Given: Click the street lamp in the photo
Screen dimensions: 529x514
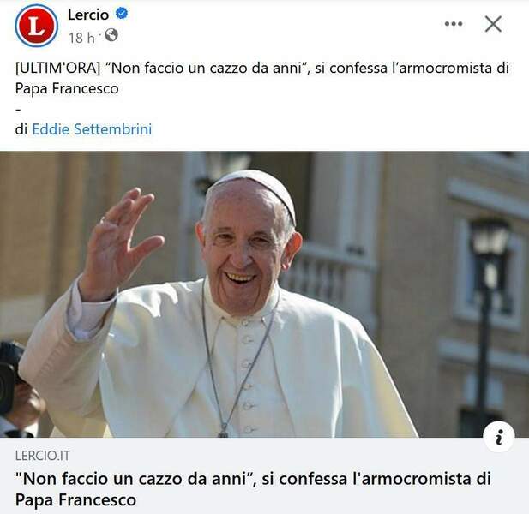Looking at the screenshot, I should 488,303.
